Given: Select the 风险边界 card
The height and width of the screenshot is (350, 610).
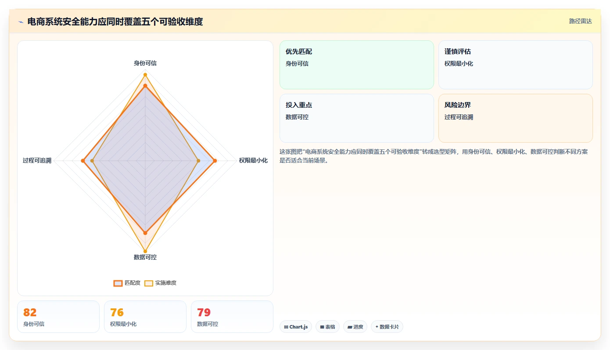Looking at the screenshot, I should point(516,118).
